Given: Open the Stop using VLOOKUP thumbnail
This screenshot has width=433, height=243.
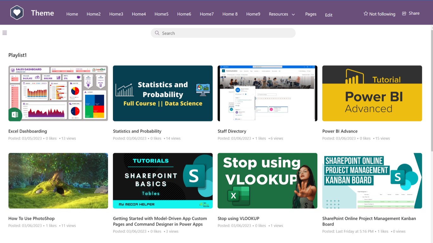Looking at the screenshot, I should [267, 181].
